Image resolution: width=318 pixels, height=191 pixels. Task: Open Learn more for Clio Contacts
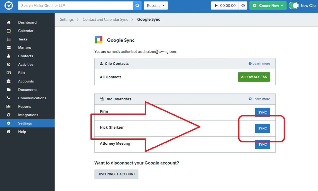259,63
